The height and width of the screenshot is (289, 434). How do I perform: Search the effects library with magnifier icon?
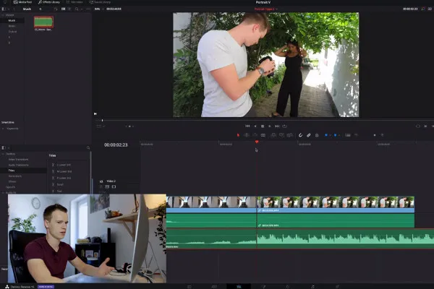(88, 148)
